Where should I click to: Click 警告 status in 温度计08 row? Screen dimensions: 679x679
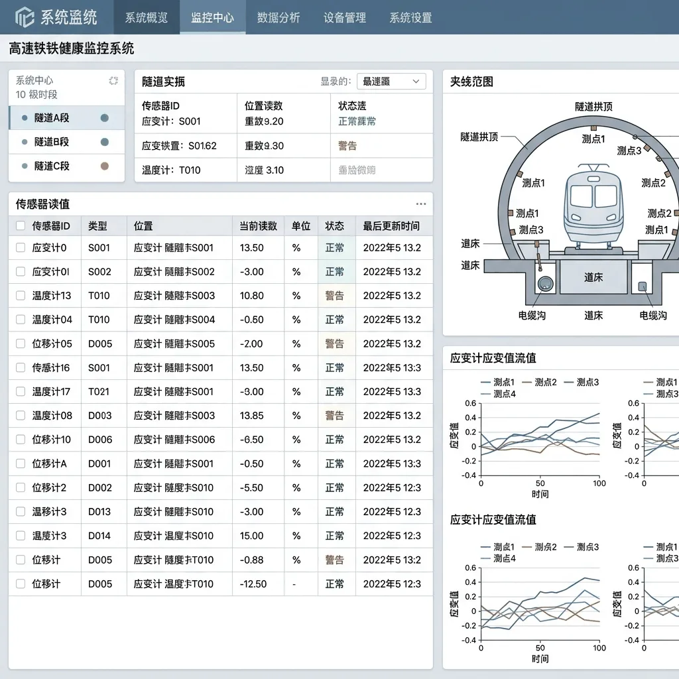point(335,416)
